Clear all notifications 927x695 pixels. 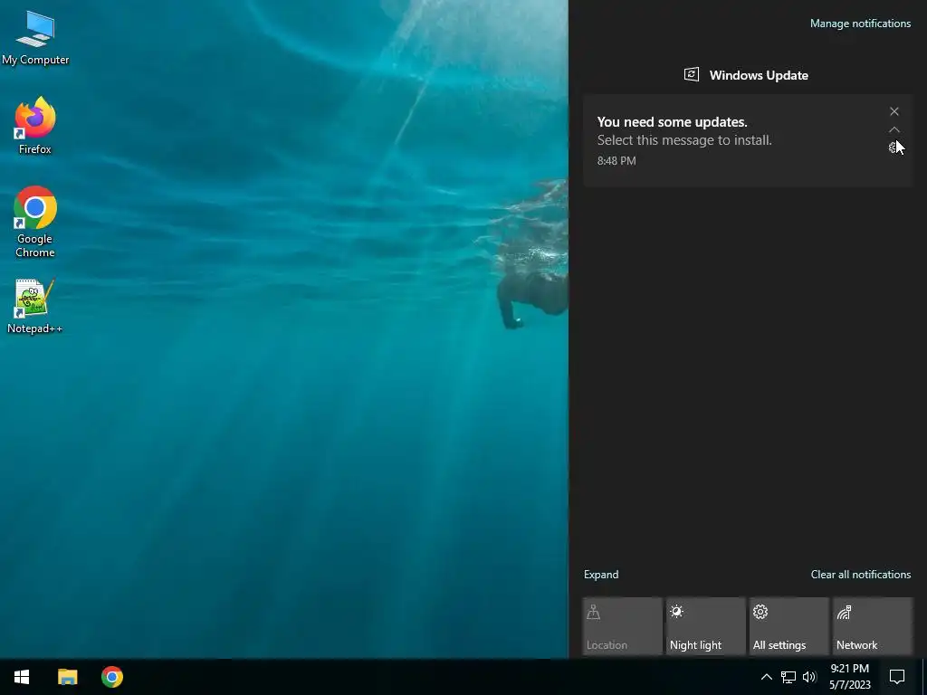tap(860, 575)
